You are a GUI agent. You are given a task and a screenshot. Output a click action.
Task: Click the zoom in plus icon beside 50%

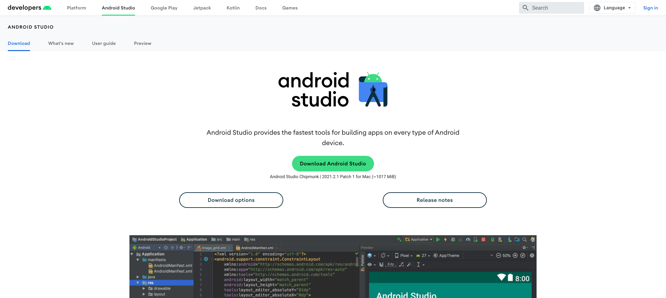[x=515, y=255]
